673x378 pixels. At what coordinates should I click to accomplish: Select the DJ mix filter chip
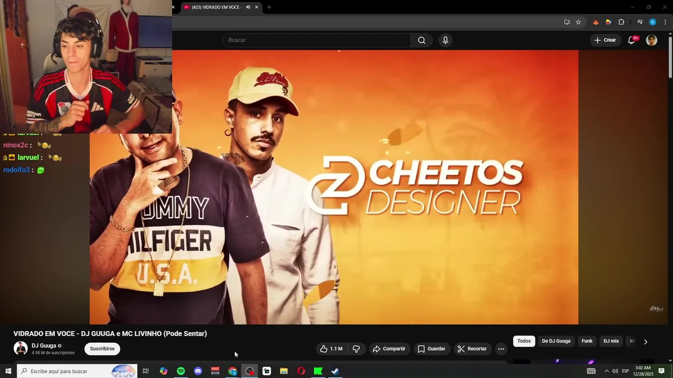tap(611, 341)
